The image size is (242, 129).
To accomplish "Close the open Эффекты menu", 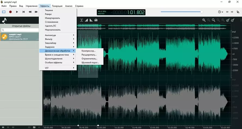I will point(45,6).
